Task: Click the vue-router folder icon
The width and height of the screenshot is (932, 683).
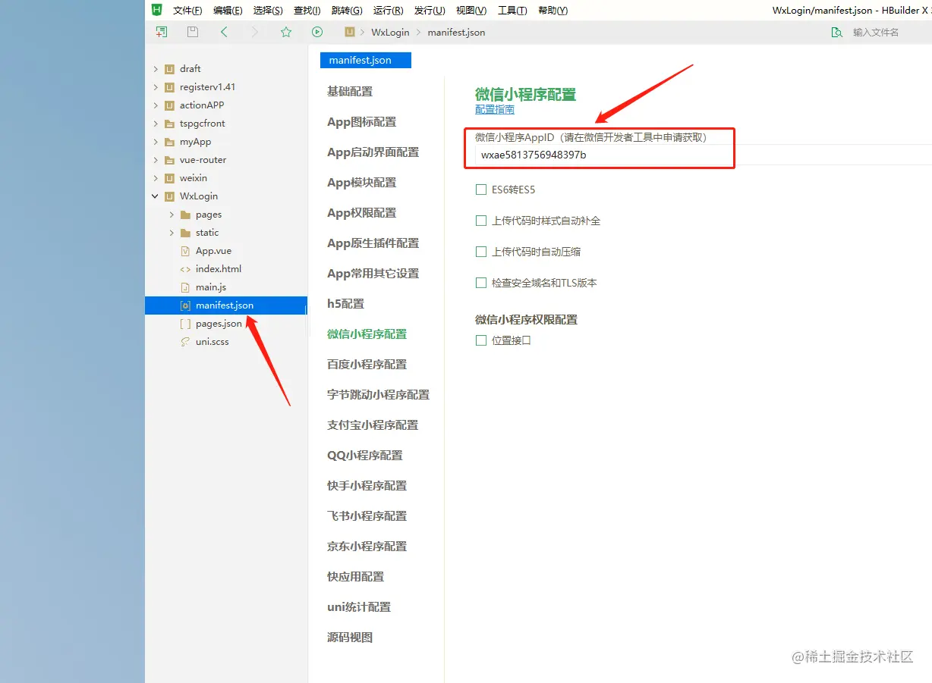Action: (x=170, y=160)
